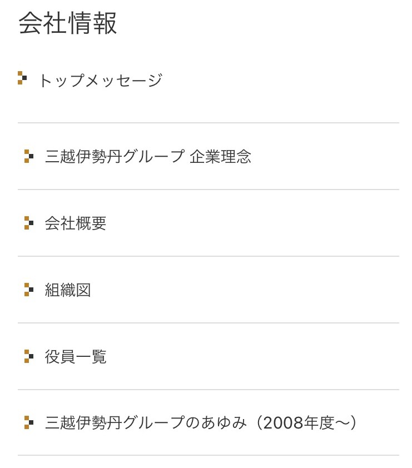Click the グループのあゆみ text

click(x=185, y=422)
